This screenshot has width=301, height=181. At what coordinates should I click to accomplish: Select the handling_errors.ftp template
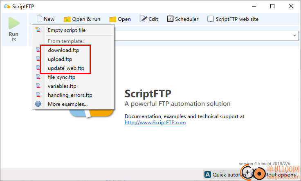click(x=73, y=95)
